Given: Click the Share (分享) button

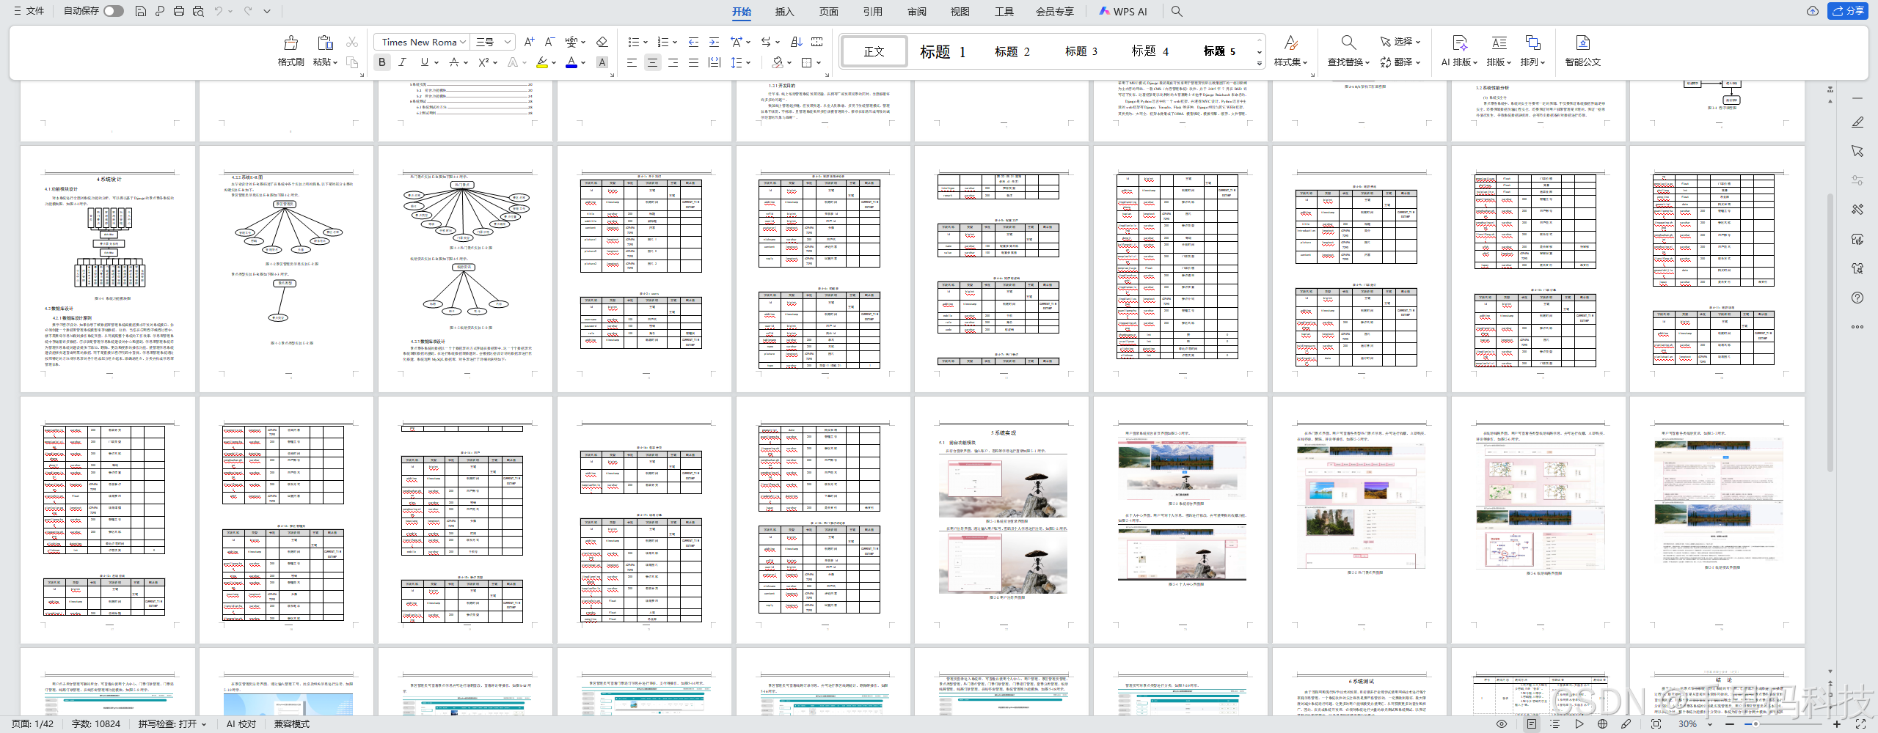Looking at the screenshot, I should tap(1847, 11).
